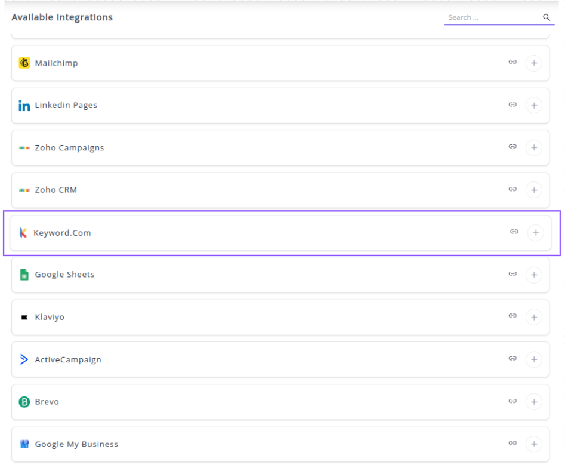The image size is (565, 465).
Task: Add the ActiveCampaign integration
Action: 533,359
